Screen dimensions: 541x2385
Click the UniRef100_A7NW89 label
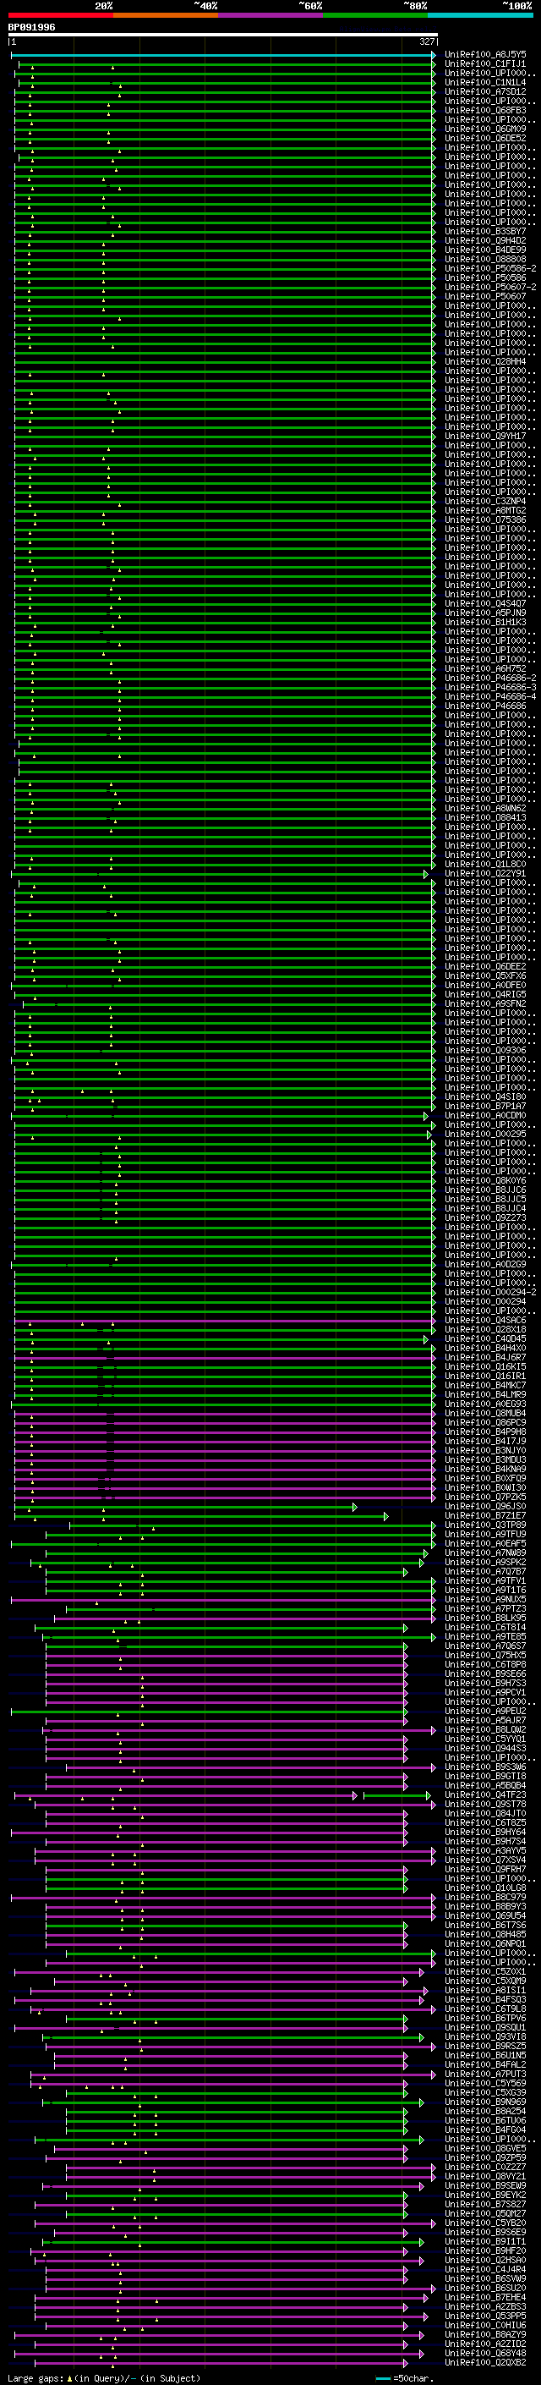tap(485, 1552)
